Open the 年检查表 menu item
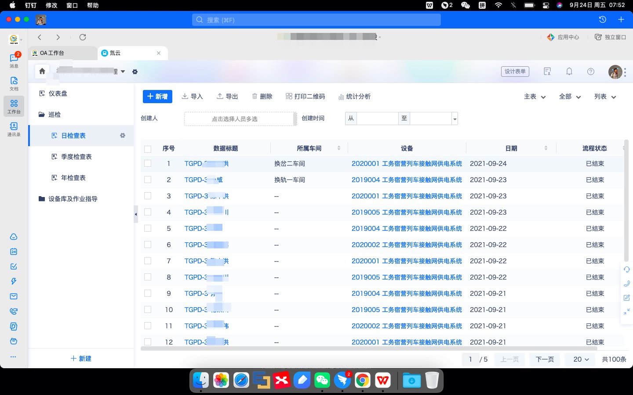This screenshot has width=633, height=395. (x=81, y=178)
